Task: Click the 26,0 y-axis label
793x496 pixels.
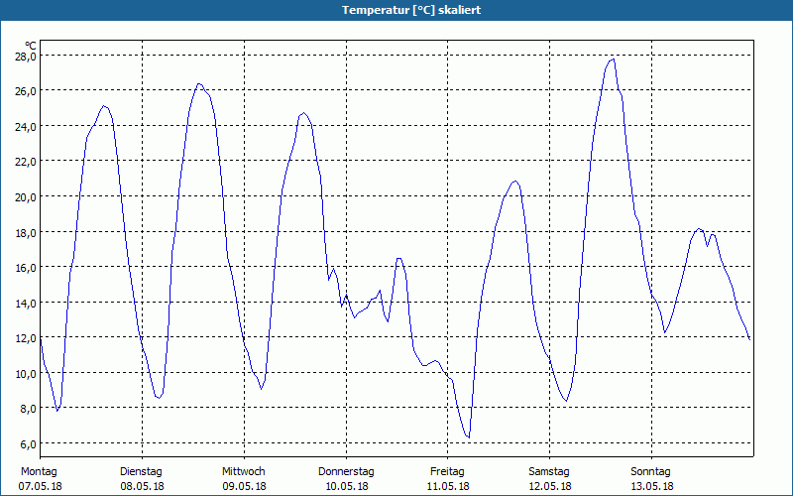Action: pyautogui.click(x=26, y=91)
